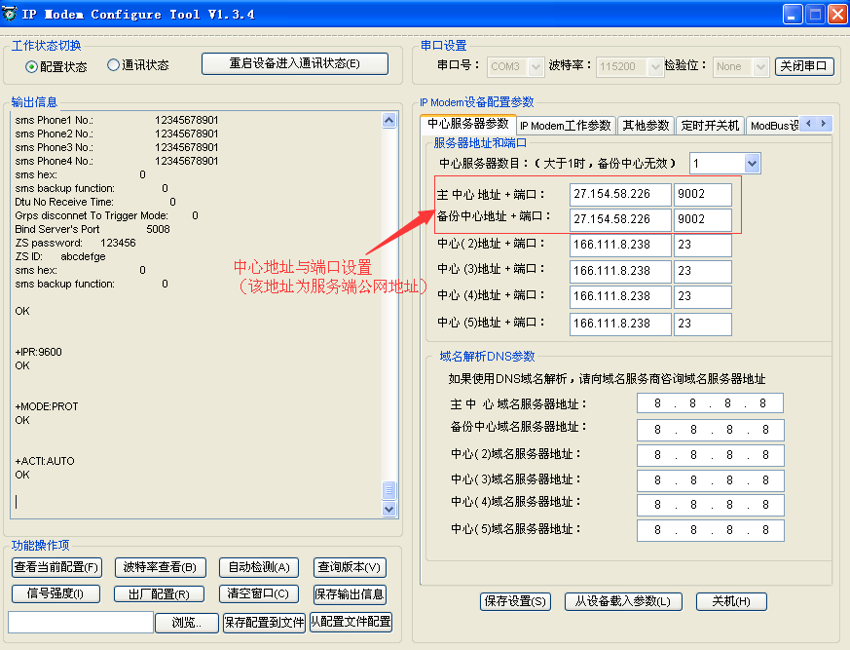
Task: Click the app icon in the title bar
Action: click(x=12, y=14)
